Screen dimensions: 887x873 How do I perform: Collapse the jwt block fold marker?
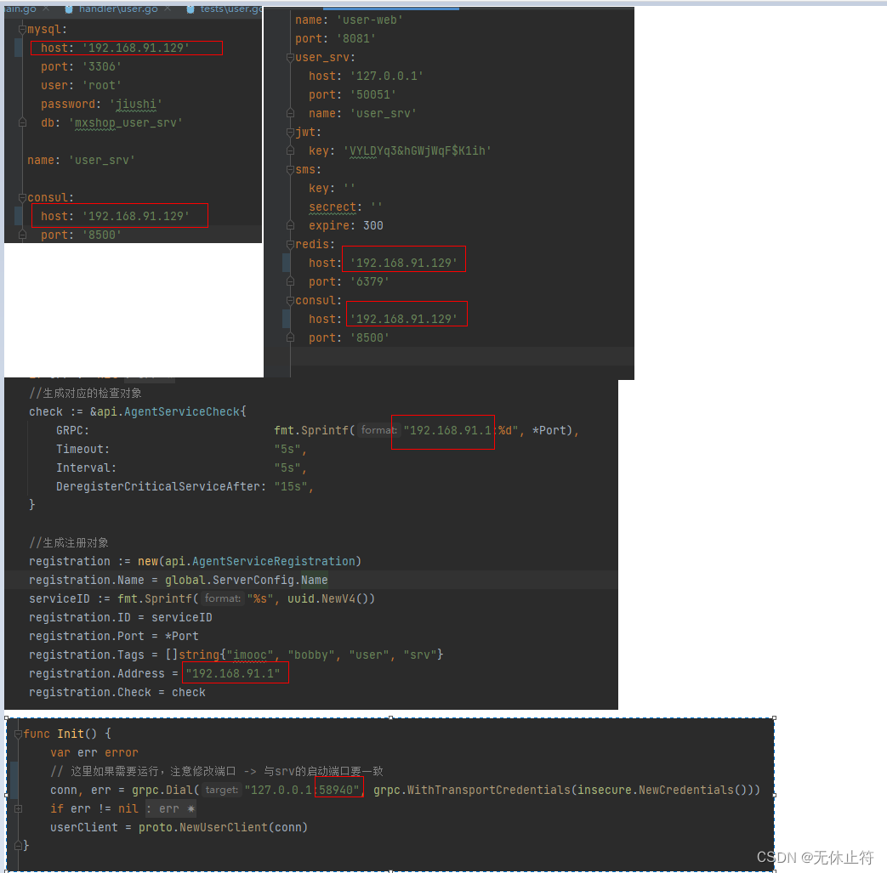click(290, 132)
